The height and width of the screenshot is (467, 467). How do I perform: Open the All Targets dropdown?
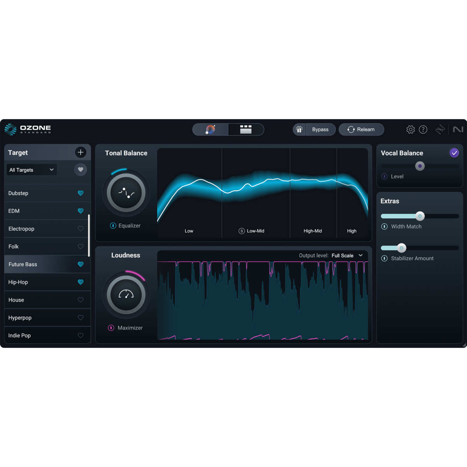[32, 170]
